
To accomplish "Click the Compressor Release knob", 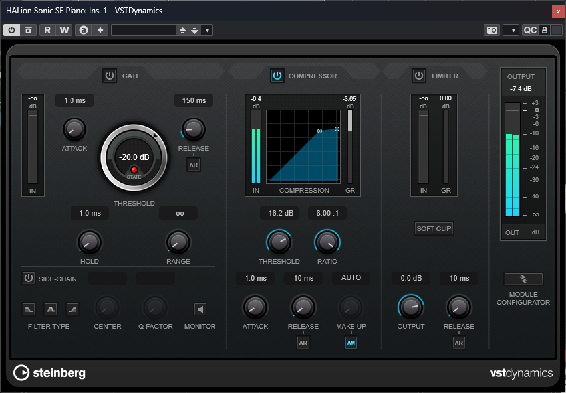I will tap(303, 307).
